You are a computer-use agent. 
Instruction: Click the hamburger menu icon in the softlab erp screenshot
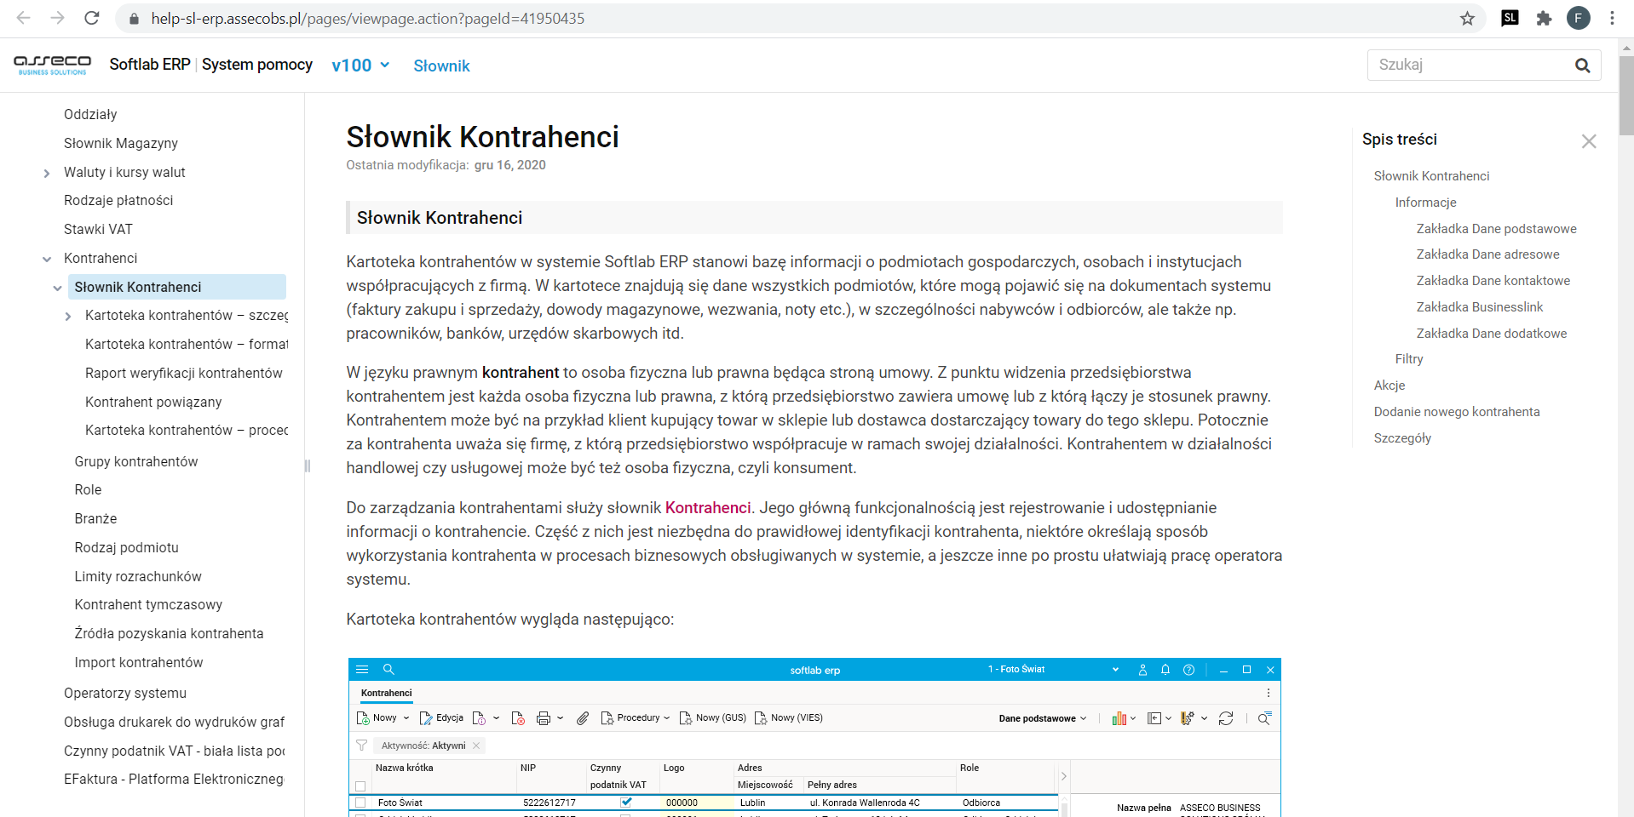362,670
